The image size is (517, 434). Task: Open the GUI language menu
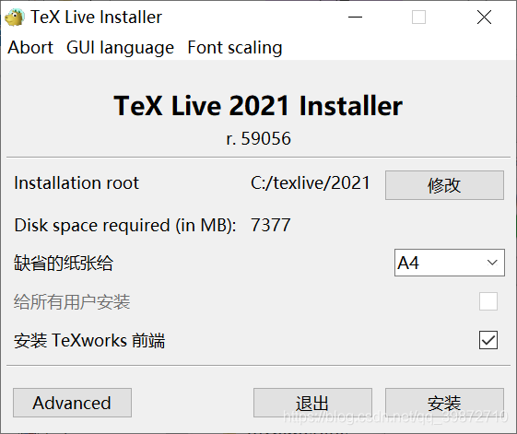pos(120,48)
